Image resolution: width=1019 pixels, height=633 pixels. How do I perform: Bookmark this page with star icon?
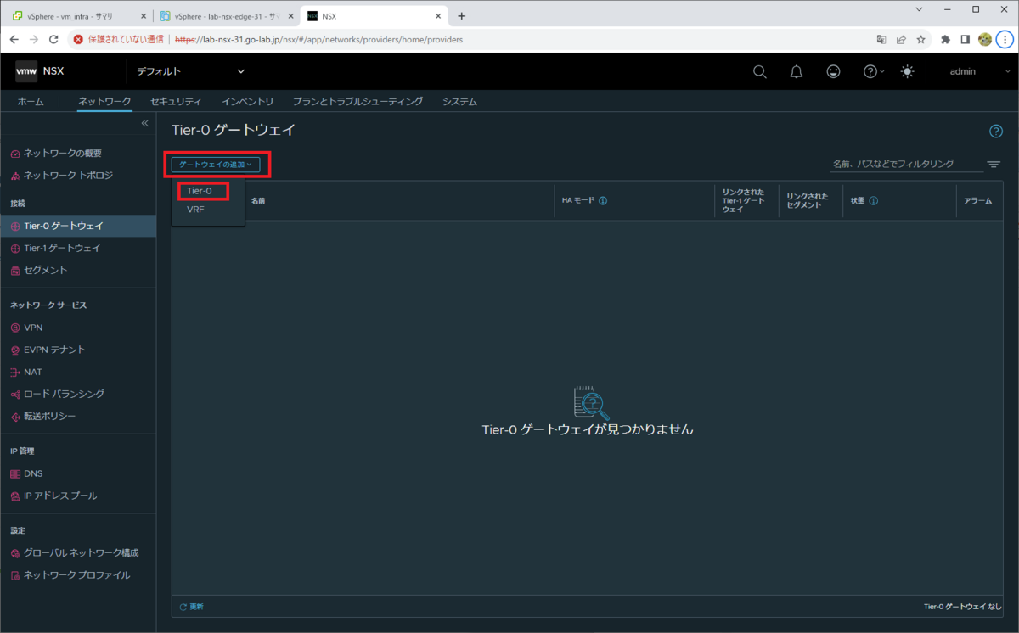coord(920,39)
